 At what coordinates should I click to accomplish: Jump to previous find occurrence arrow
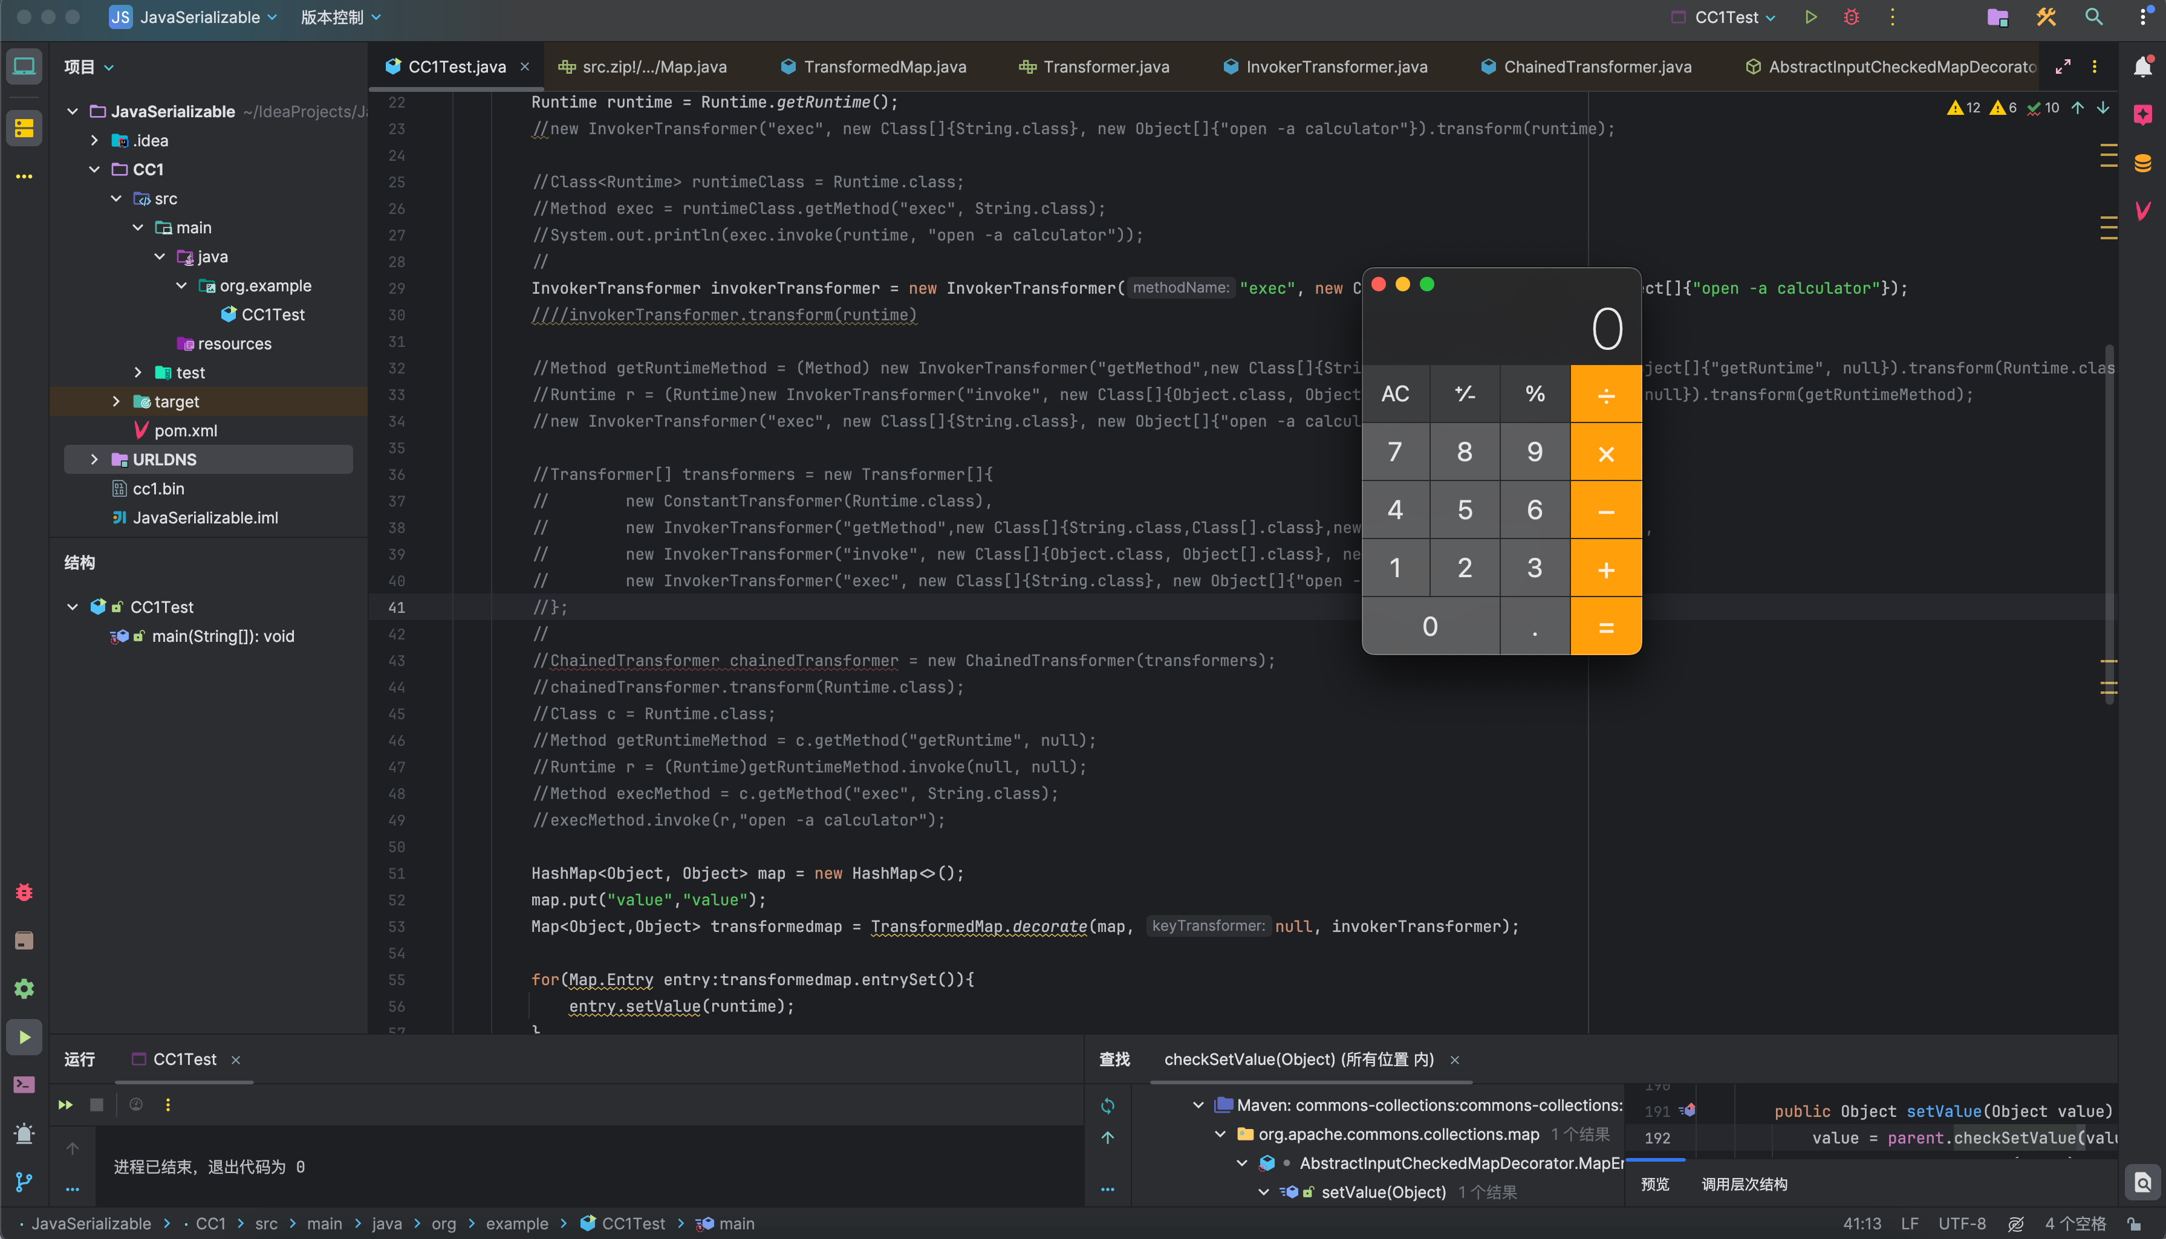point(1107,1139)
